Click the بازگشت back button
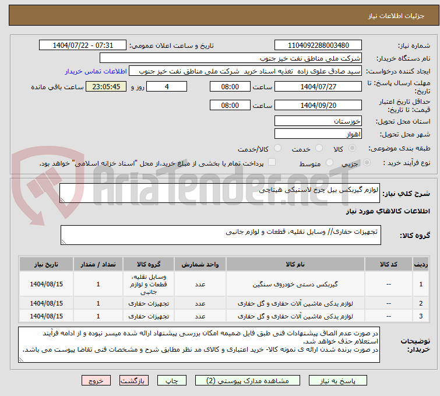 coord(134,381)
